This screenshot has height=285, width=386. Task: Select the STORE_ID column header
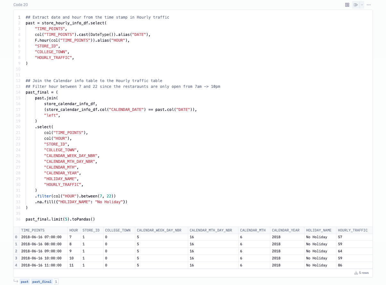[x=91, y=230]
